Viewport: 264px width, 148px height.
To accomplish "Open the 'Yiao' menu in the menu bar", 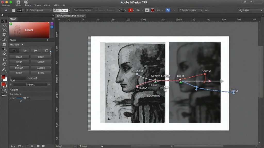I will (x=18, y=5).
